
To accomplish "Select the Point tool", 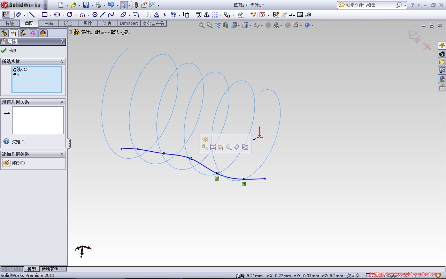I will [165, 15].
